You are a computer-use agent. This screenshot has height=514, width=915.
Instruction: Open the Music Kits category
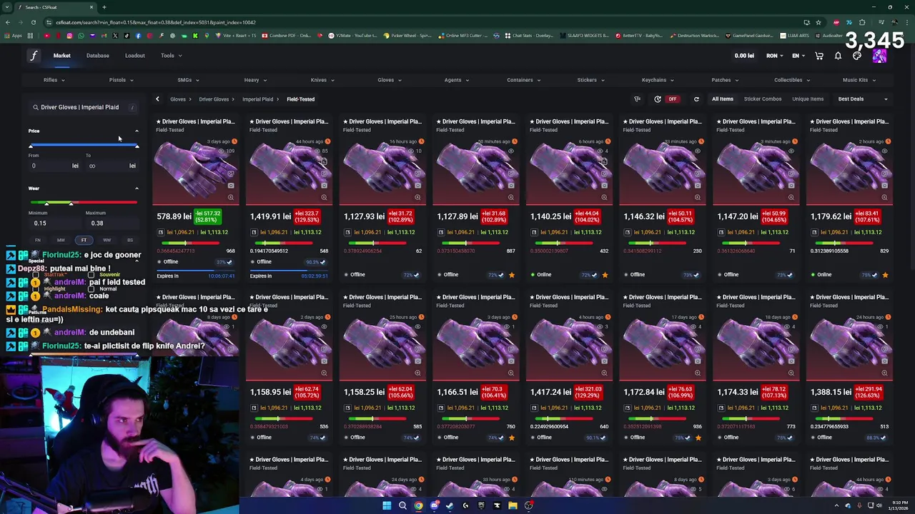pyautogui.click(x=859, y=80)
